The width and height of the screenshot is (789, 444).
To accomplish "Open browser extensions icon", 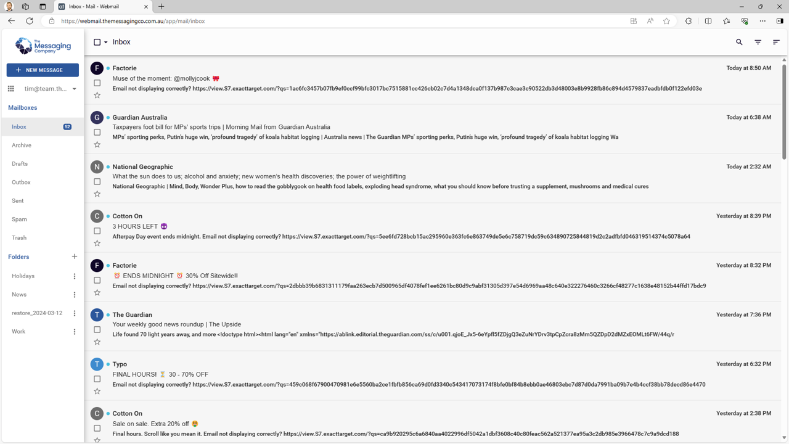I will [689, 21].
